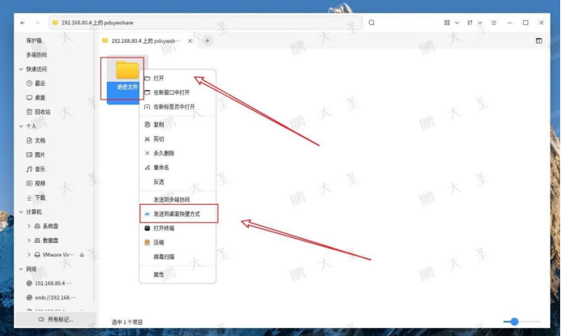The image size is (561, 336).
Task: Choose 在新窗口中打开 in context menu
Action: [x=178, y=92]
